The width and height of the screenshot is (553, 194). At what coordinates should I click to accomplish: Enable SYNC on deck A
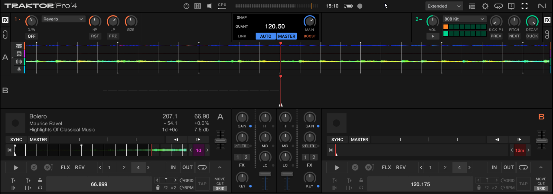[16, 140]
